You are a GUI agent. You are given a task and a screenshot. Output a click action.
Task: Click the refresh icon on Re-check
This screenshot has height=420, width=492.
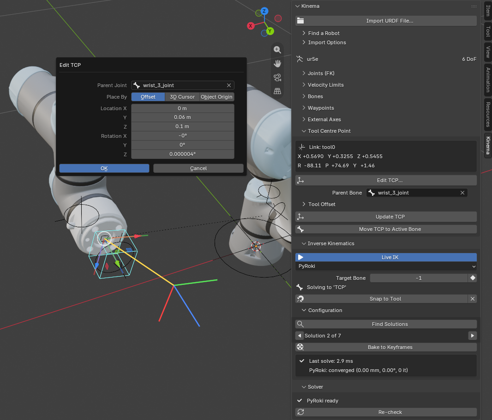coord(300,412)
